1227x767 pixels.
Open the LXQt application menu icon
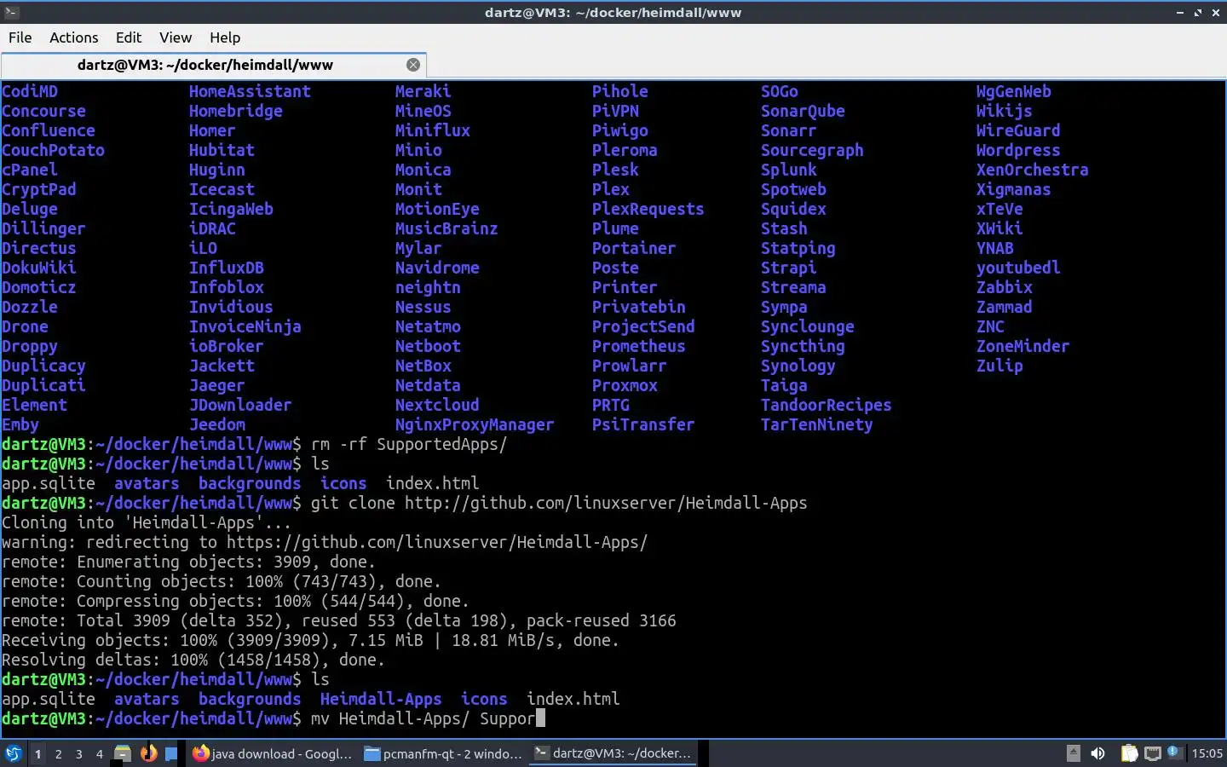[14, 753]
